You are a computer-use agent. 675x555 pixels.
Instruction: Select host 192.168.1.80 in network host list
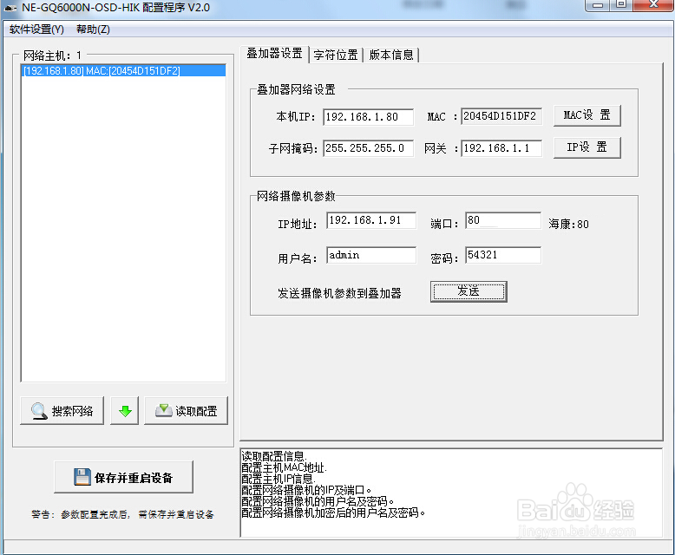123,70
